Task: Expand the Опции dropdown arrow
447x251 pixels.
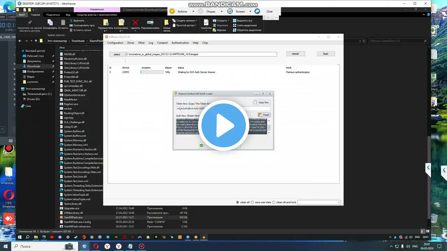Action: pos(222,12)
